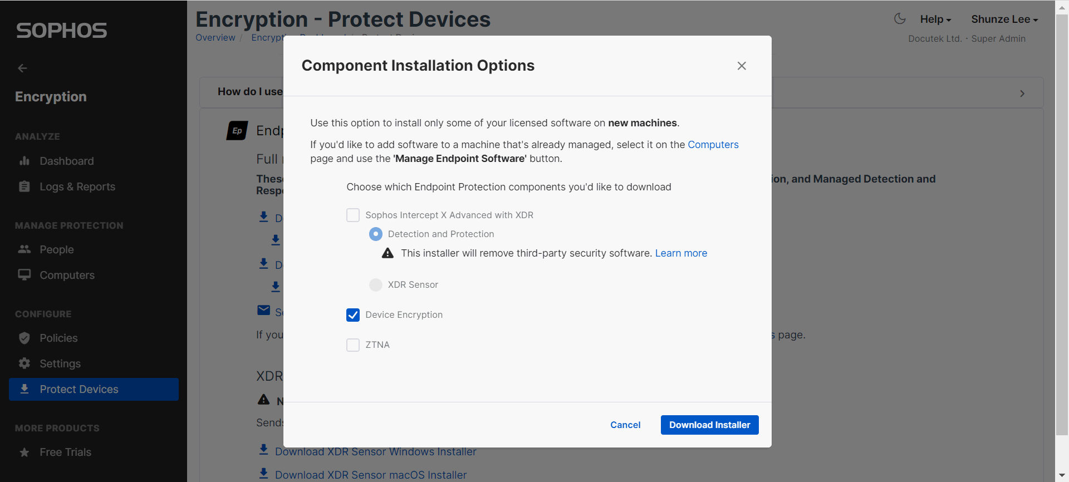Click Cancel in the dialog
The width and height of the screenshot is (1069, 482).
tap(625, 425)
